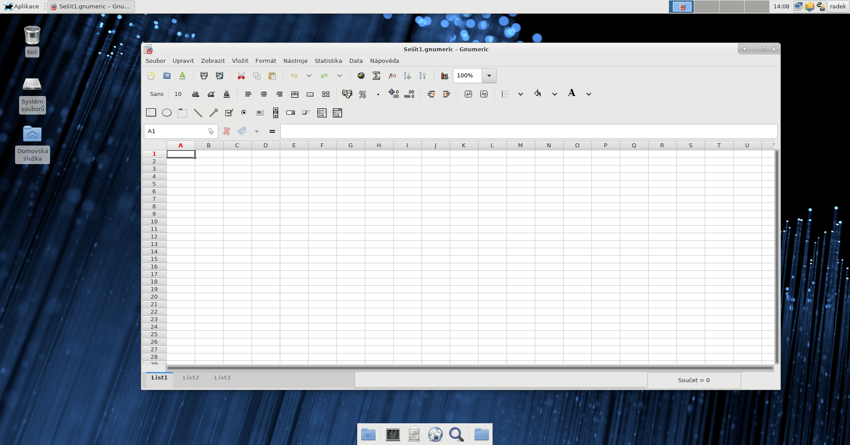Open the Aplikace applications menu
Viewport: 850px width, 445px height.
(x=22, y=6)
